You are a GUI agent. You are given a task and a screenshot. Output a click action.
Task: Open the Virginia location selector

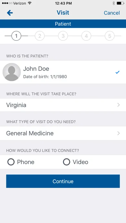tap(63, 105)
